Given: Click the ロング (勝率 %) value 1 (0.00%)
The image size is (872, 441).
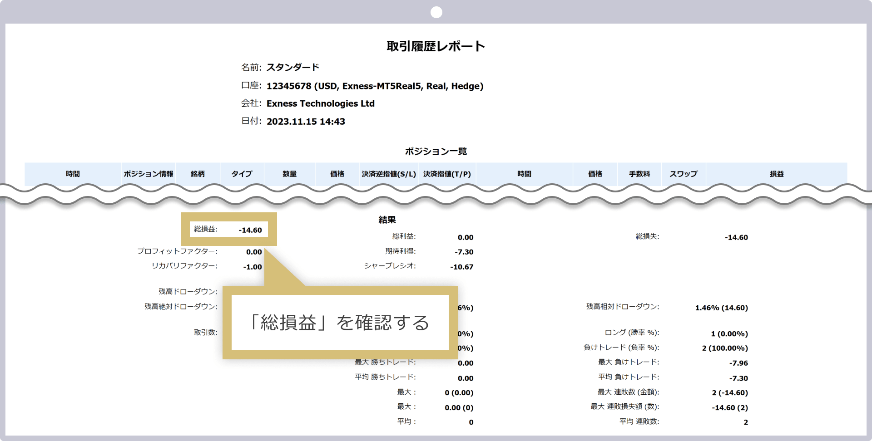Looking at the screenshot, I should (x=729, y=334).
